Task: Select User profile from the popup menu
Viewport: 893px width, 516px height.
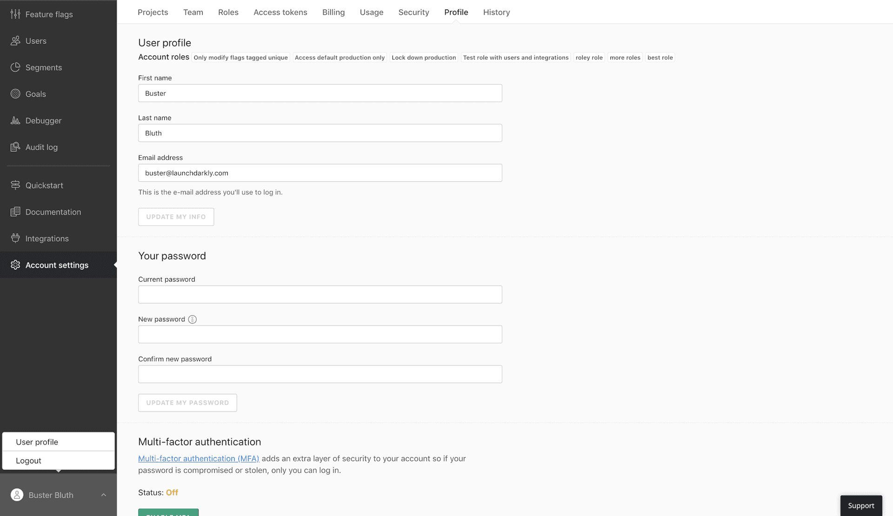Action: pyautogui.click(x=37, y=442)
